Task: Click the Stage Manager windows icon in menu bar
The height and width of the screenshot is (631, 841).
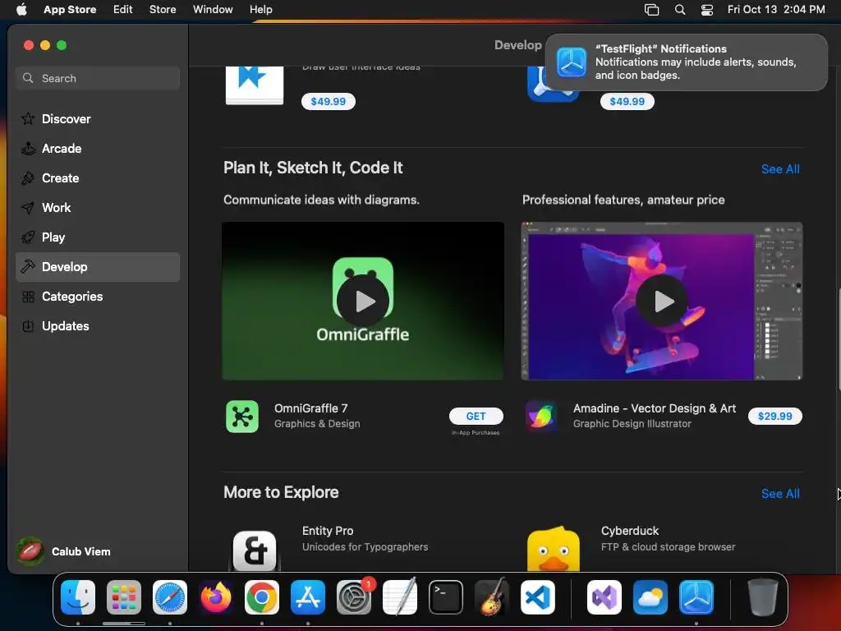Action: point(651,10)
